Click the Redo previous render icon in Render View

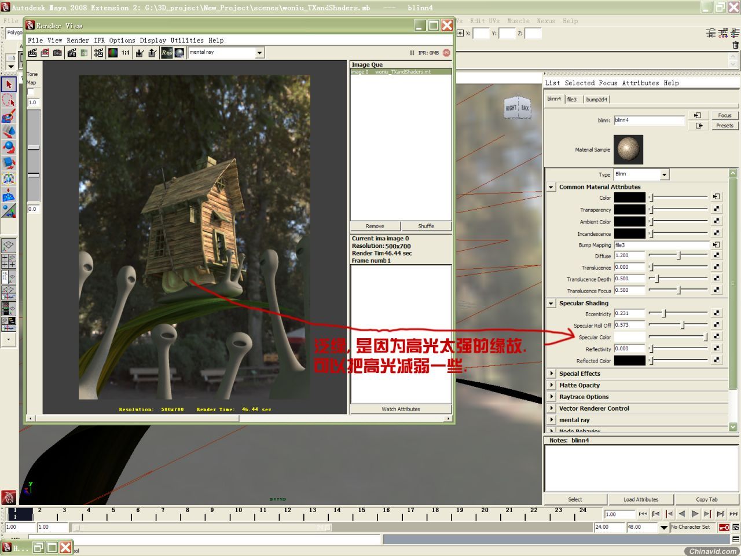tap(32, 53)
